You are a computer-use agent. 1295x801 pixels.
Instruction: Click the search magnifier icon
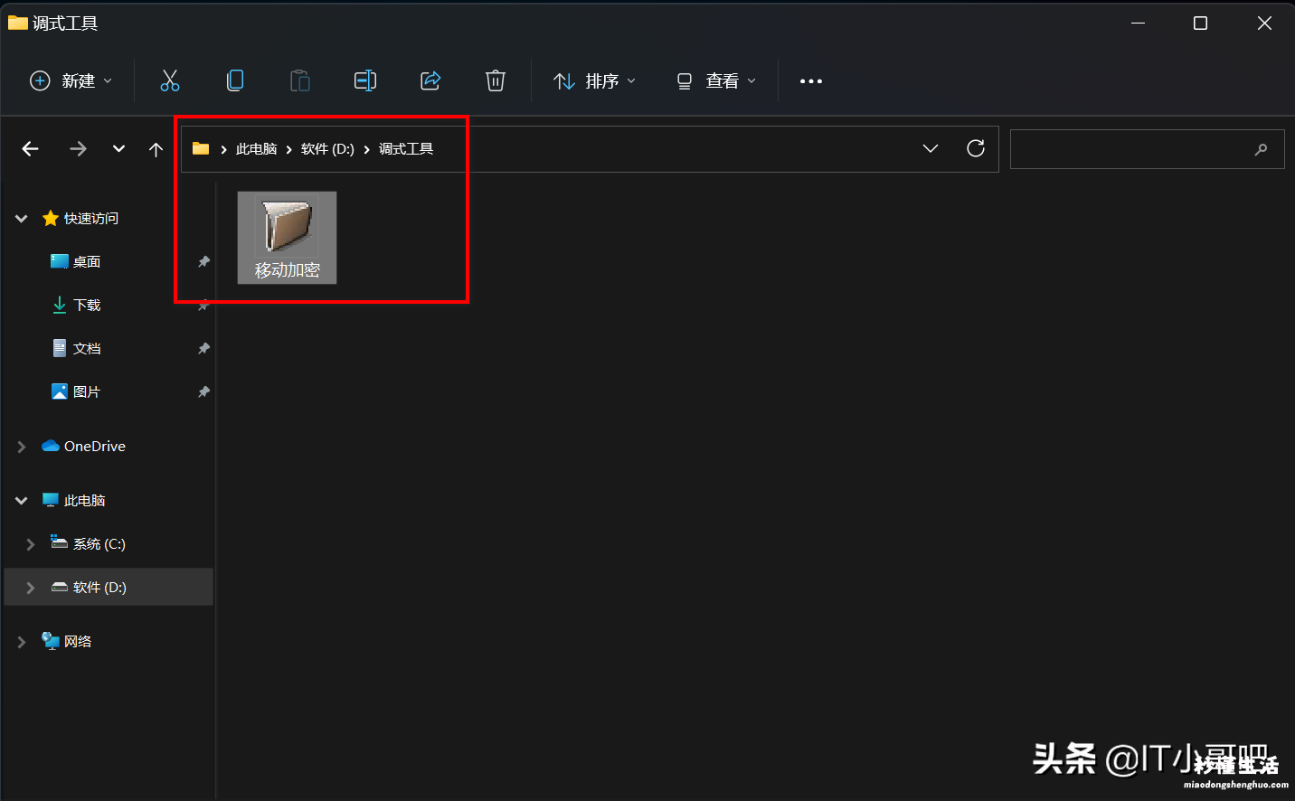click(1262, 149)
